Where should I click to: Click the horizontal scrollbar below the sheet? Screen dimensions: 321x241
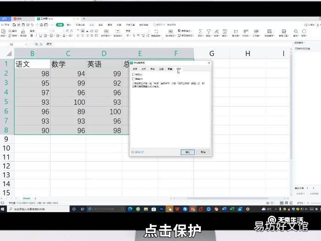coord(227,198)
